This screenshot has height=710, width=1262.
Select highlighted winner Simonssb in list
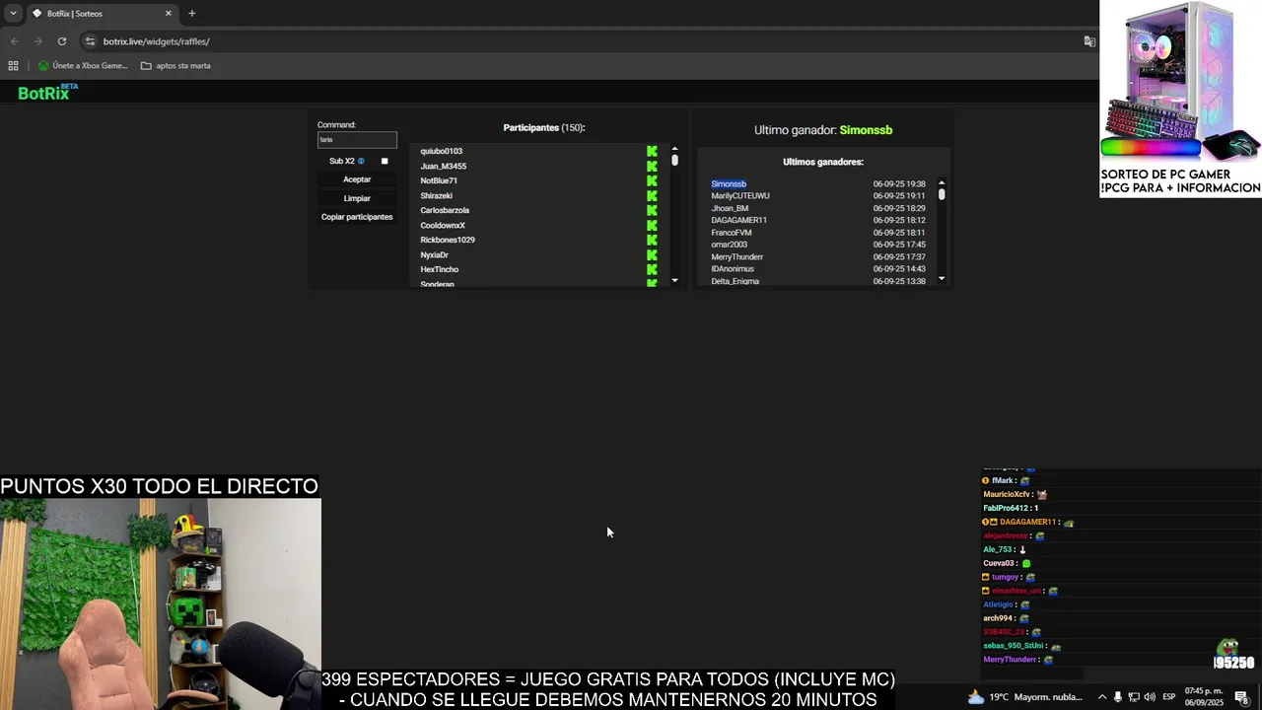729,183
